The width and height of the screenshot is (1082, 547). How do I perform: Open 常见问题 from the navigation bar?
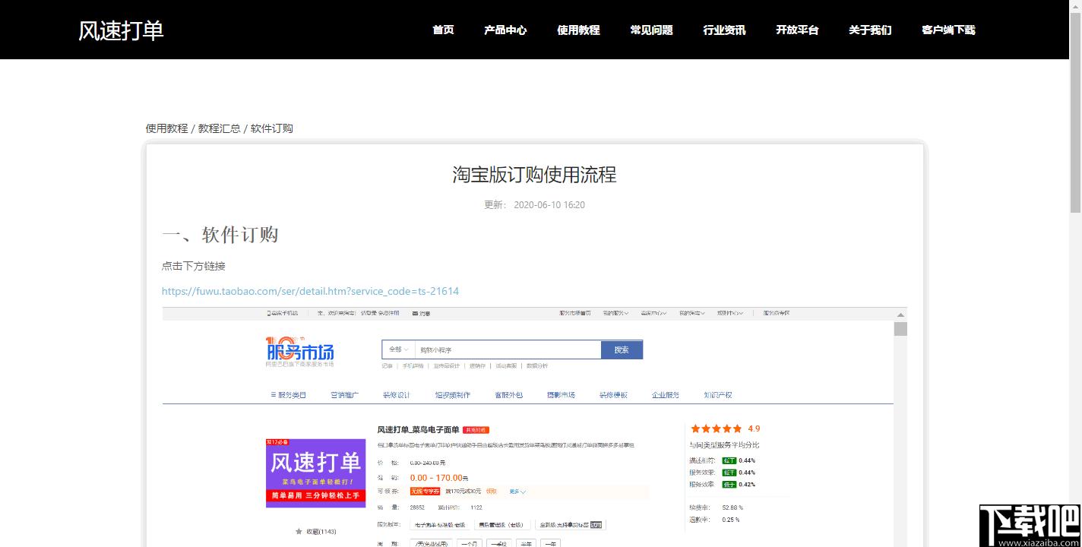coord(651,30)
